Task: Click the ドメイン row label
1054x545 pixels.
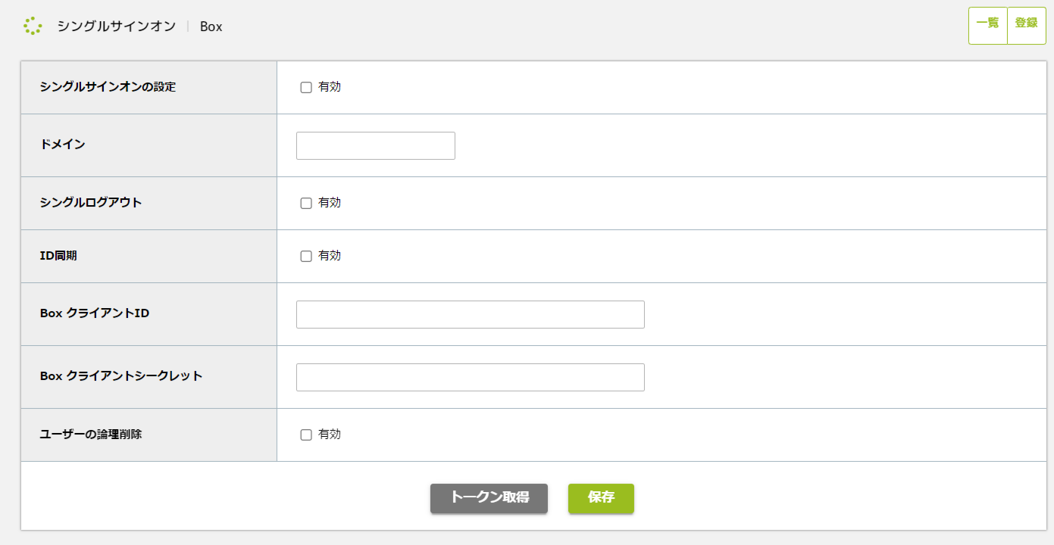Action: 62,144
